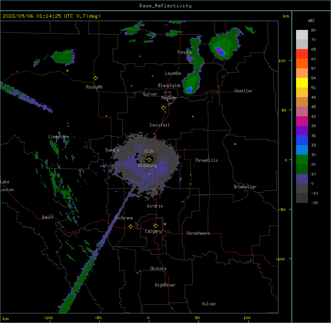This screenshot has width=331, height=323.
Task: Pick the brown-orange swatch labeled 48
Action: tap(302, 102)
